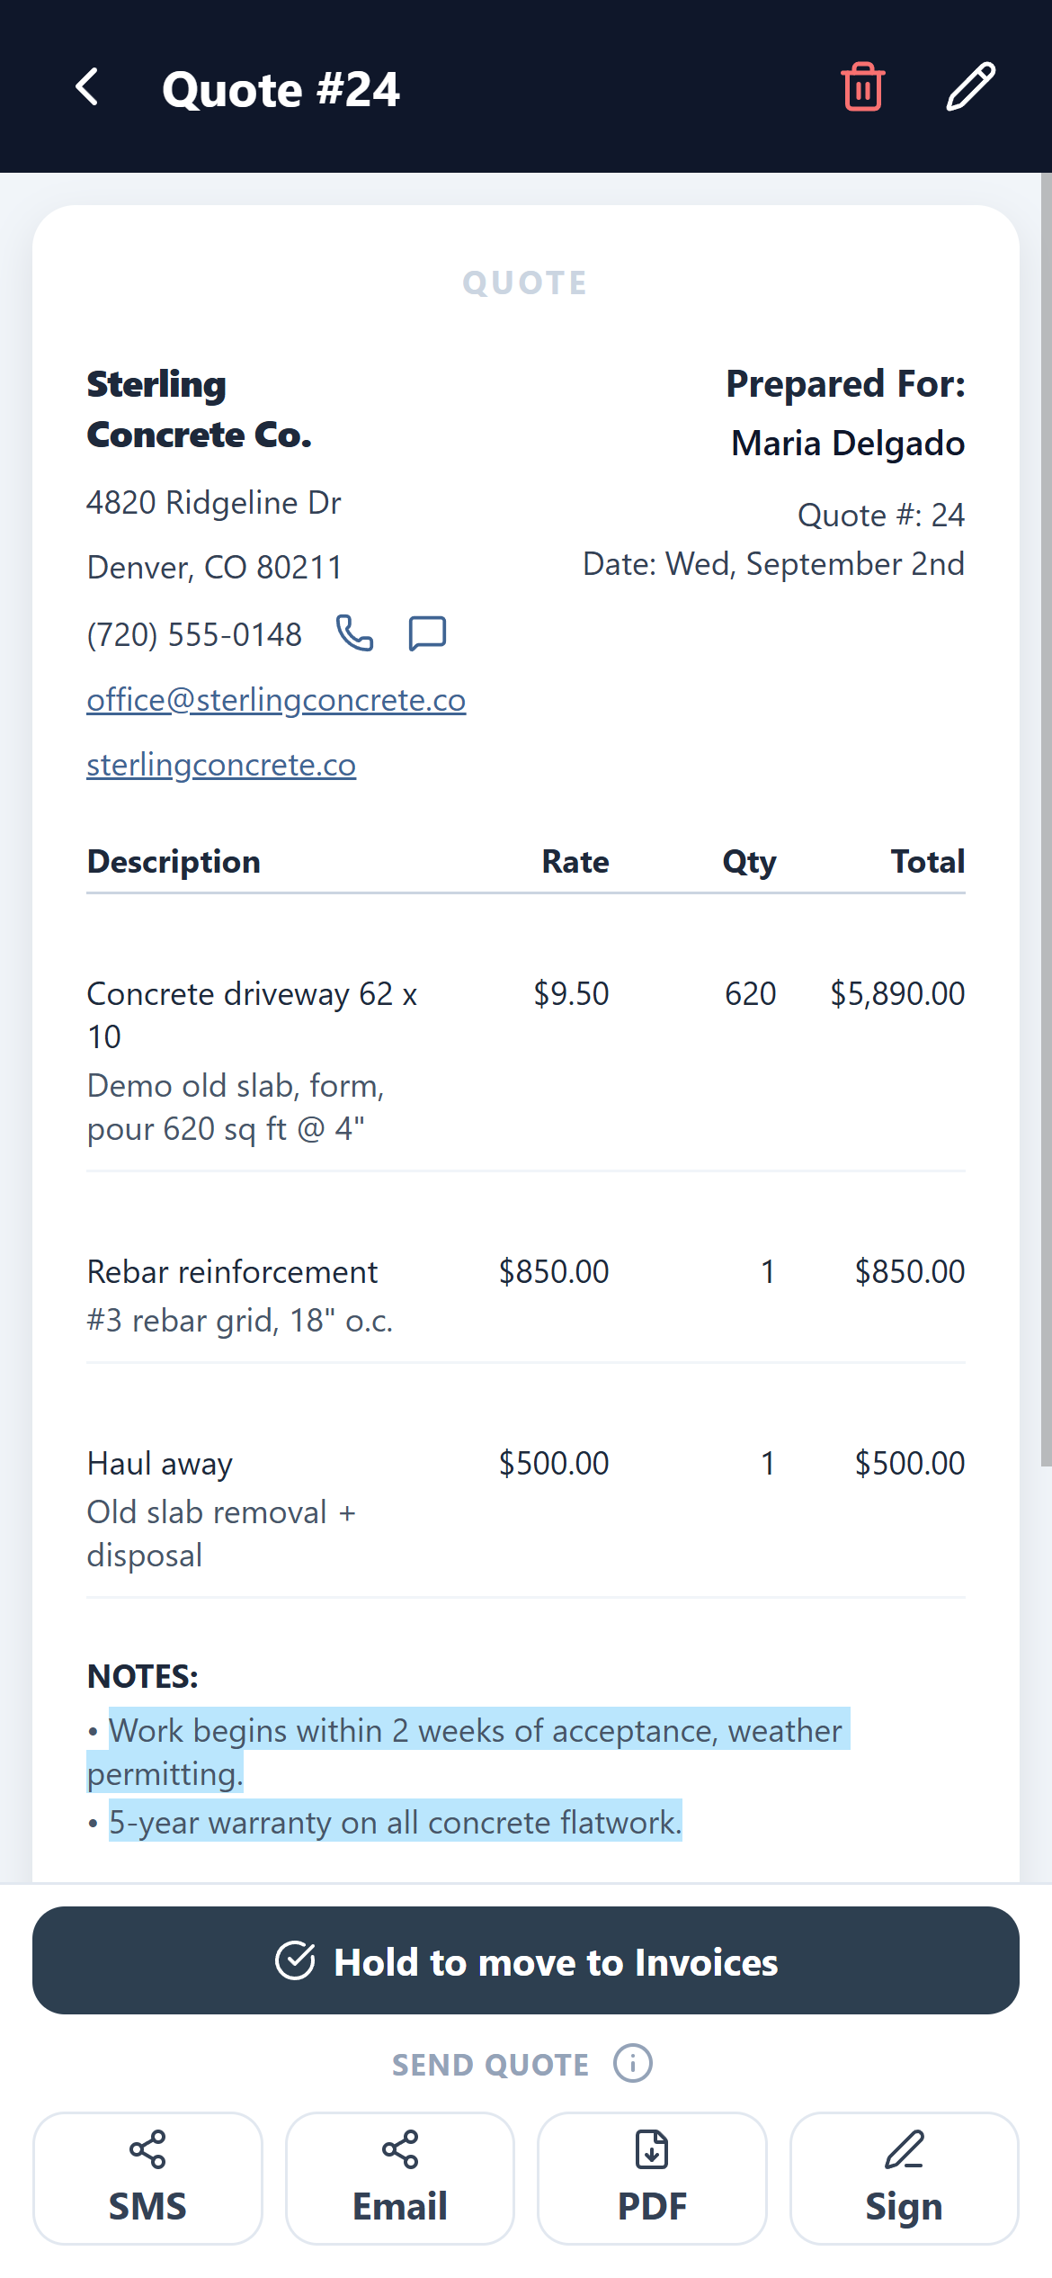Viewport: 1052px width, 2278px height.
Task: Click the Quote #: 24 line
Action: (x=881, y=516)
